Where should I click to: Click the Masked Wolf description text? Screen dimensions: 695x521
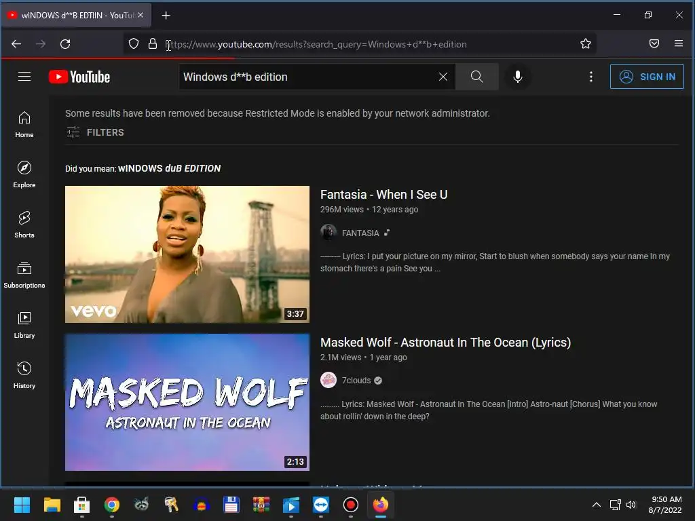tap(489, 410)
